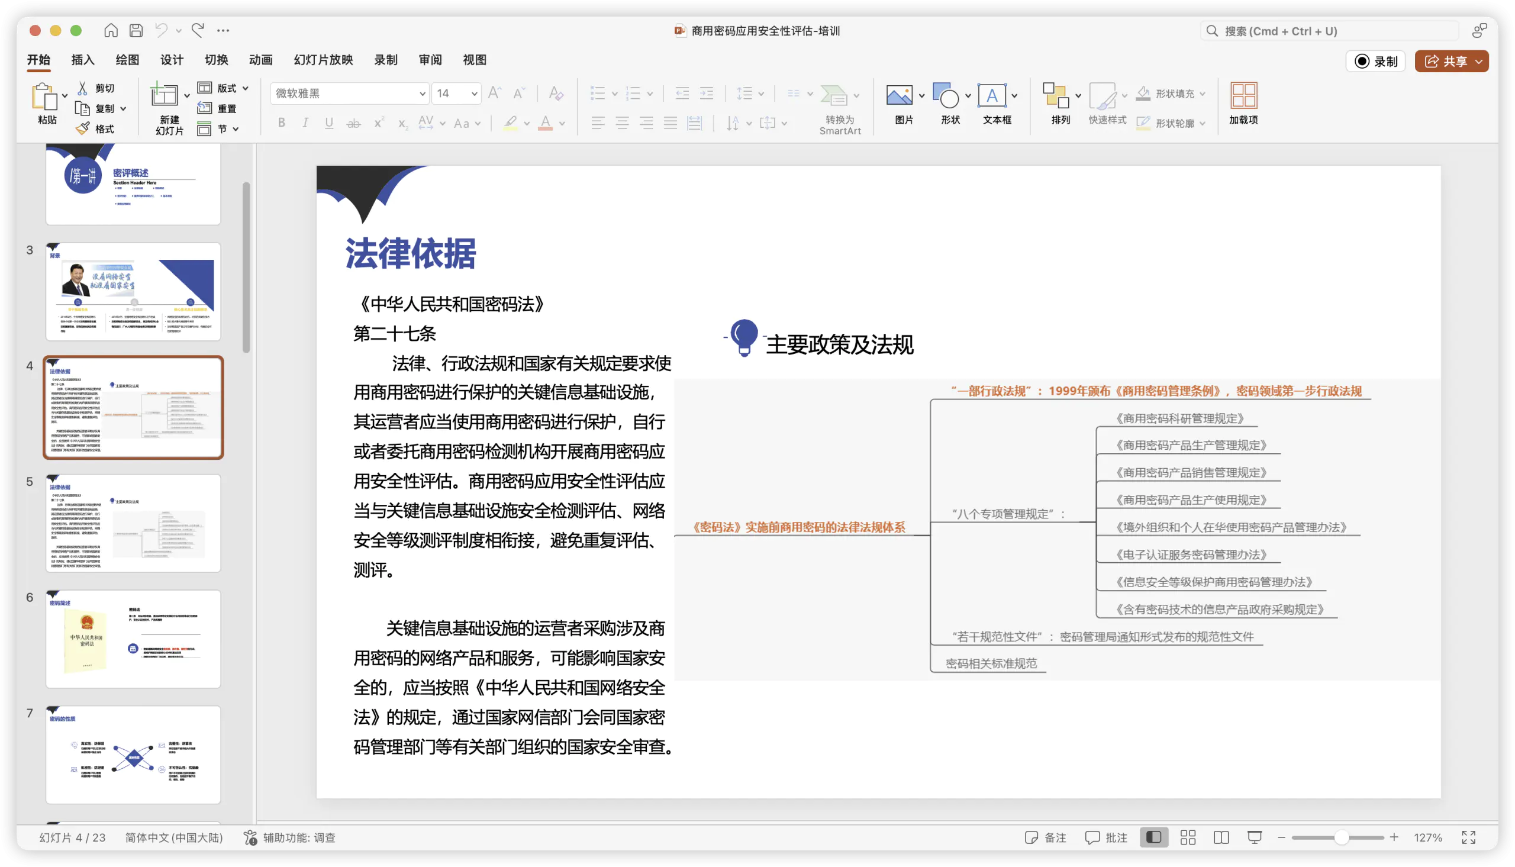
Task: Expand the 版式 layout dropdown
Action: coord(245,88)
